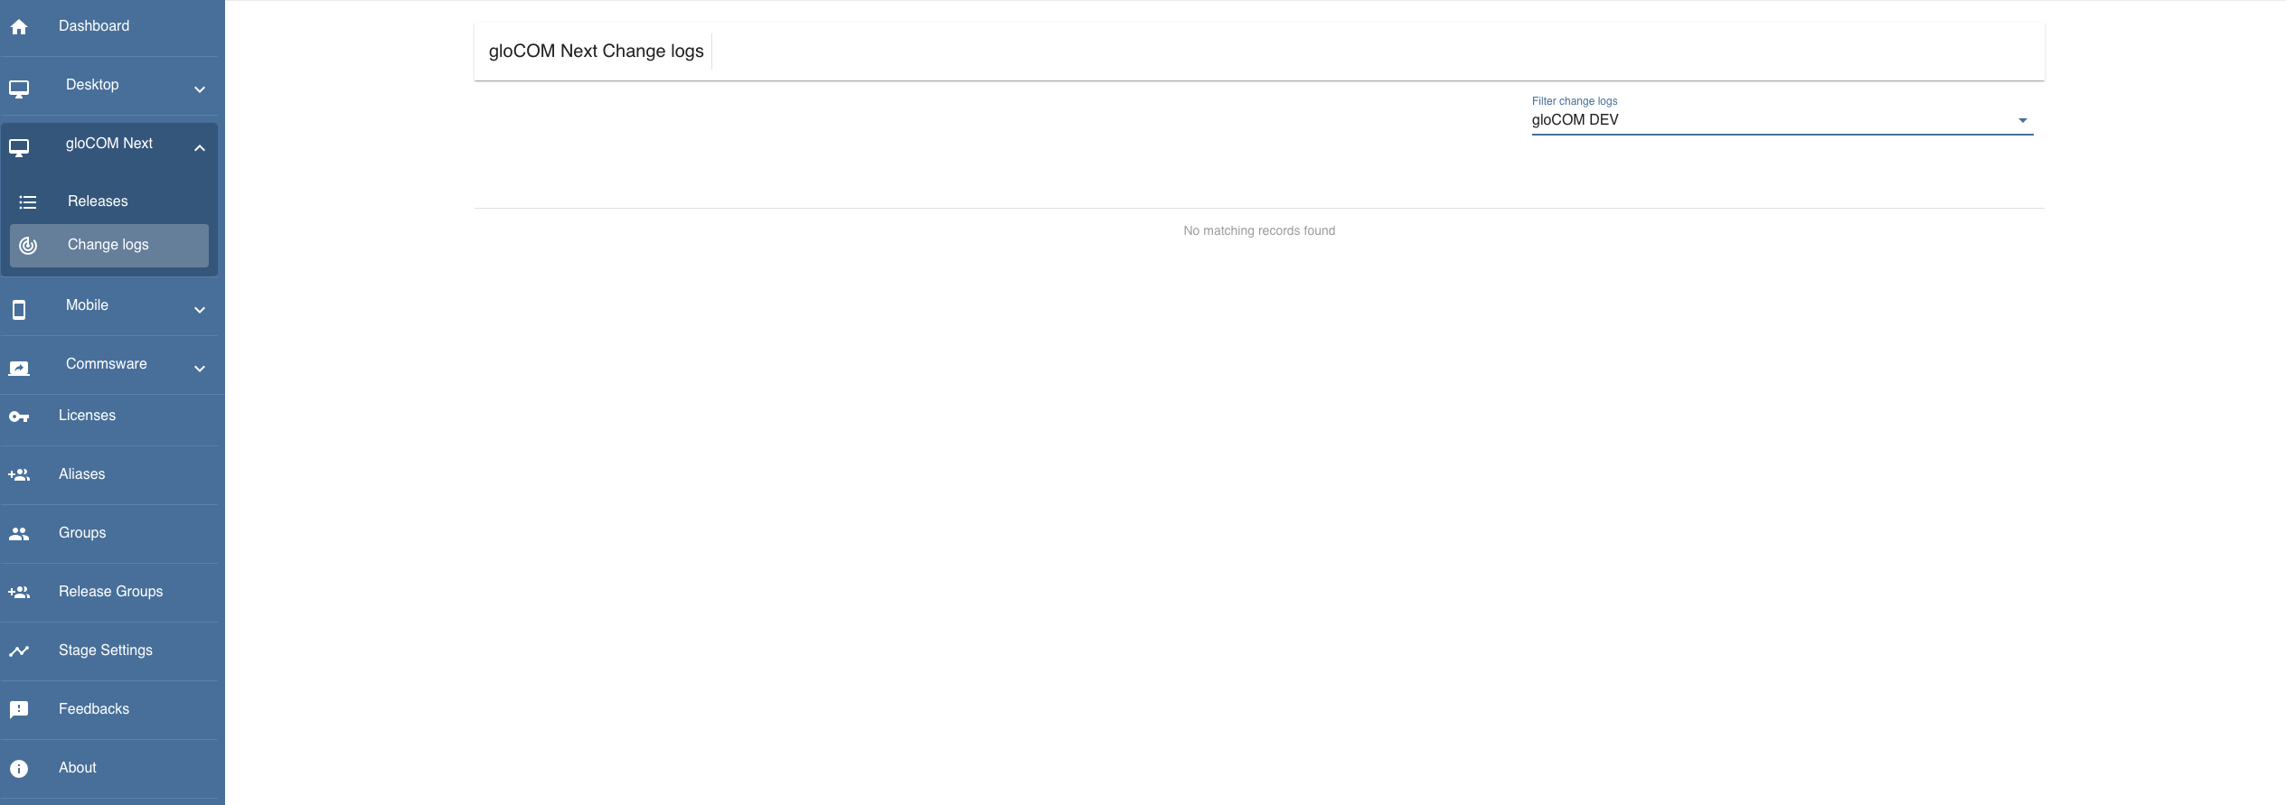Open Change logs in the sidebar
The image size is (2286, 805).
pos(108,245)
